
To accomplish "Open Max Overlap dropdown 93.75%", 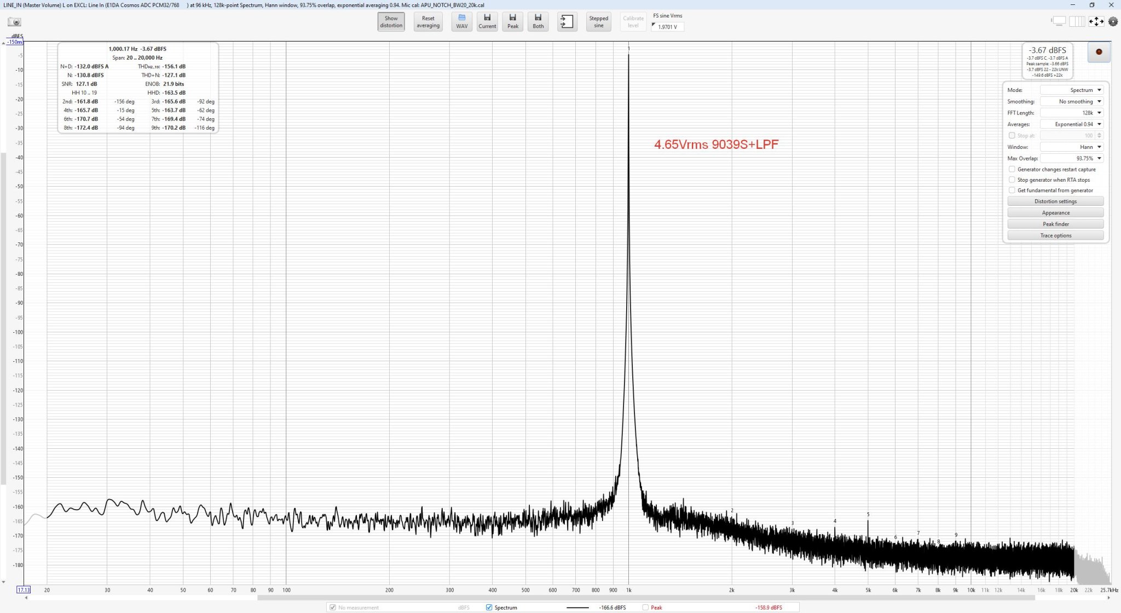I will 1072,159.
